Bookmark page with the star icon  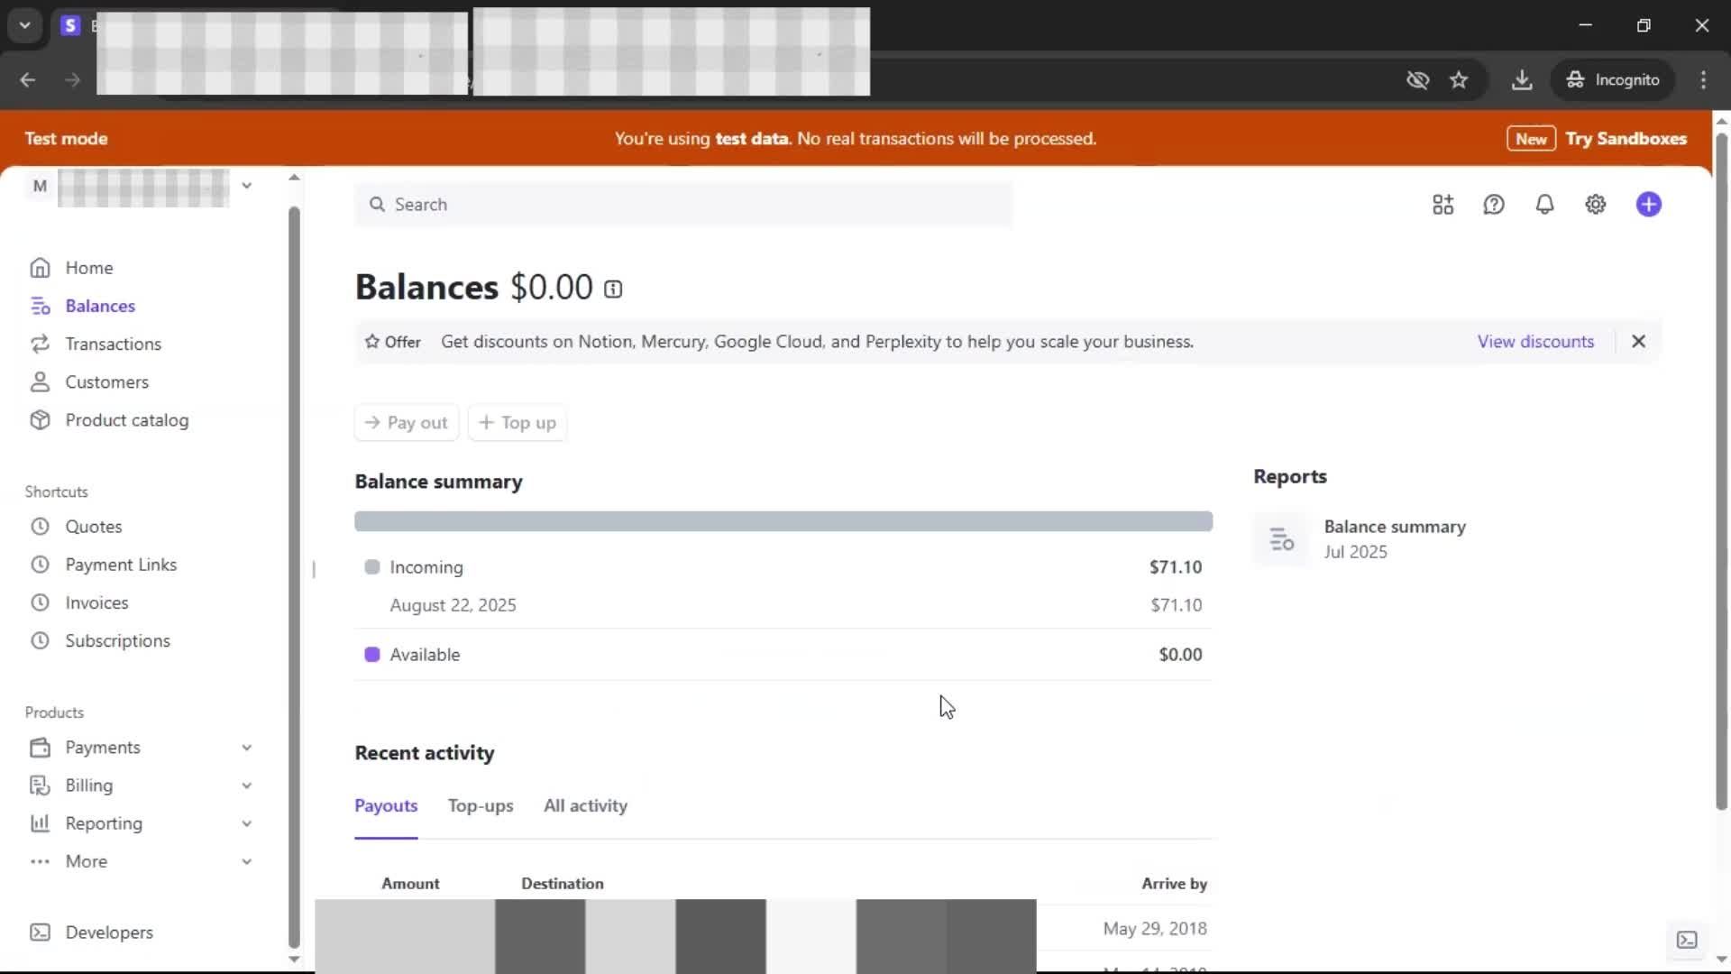(1459, 80)
